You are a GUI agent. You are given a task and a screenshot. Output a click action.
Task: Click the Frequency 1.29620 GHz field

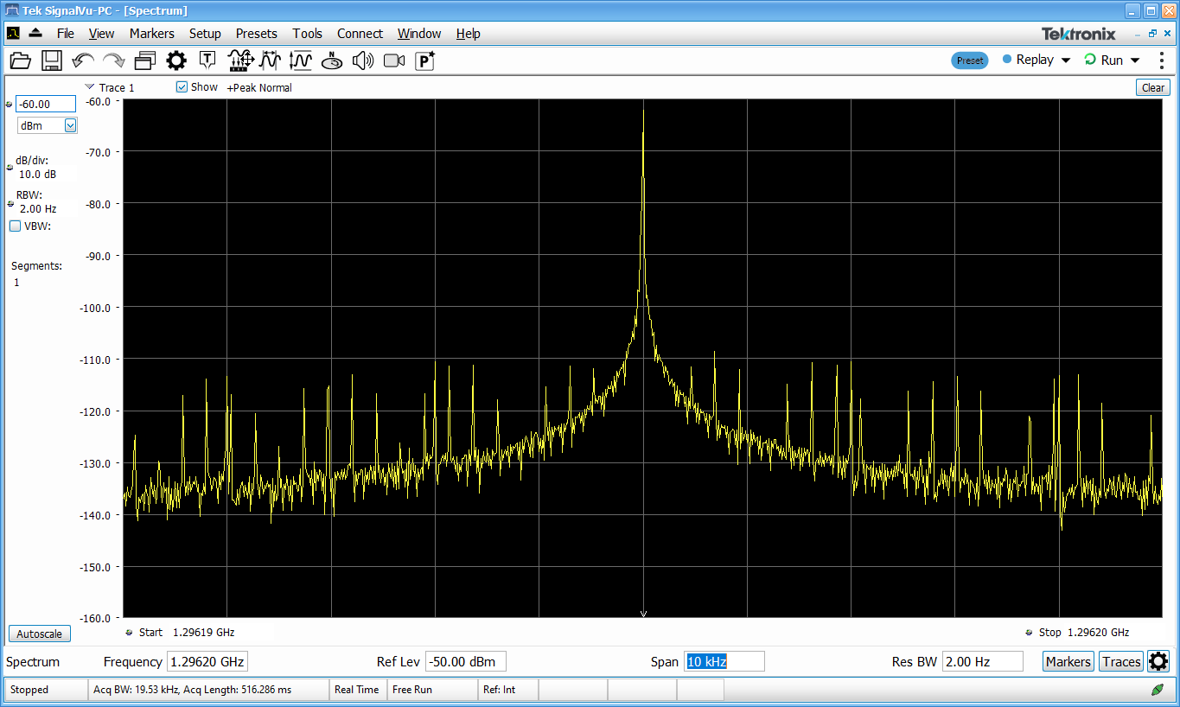(207, 661)
